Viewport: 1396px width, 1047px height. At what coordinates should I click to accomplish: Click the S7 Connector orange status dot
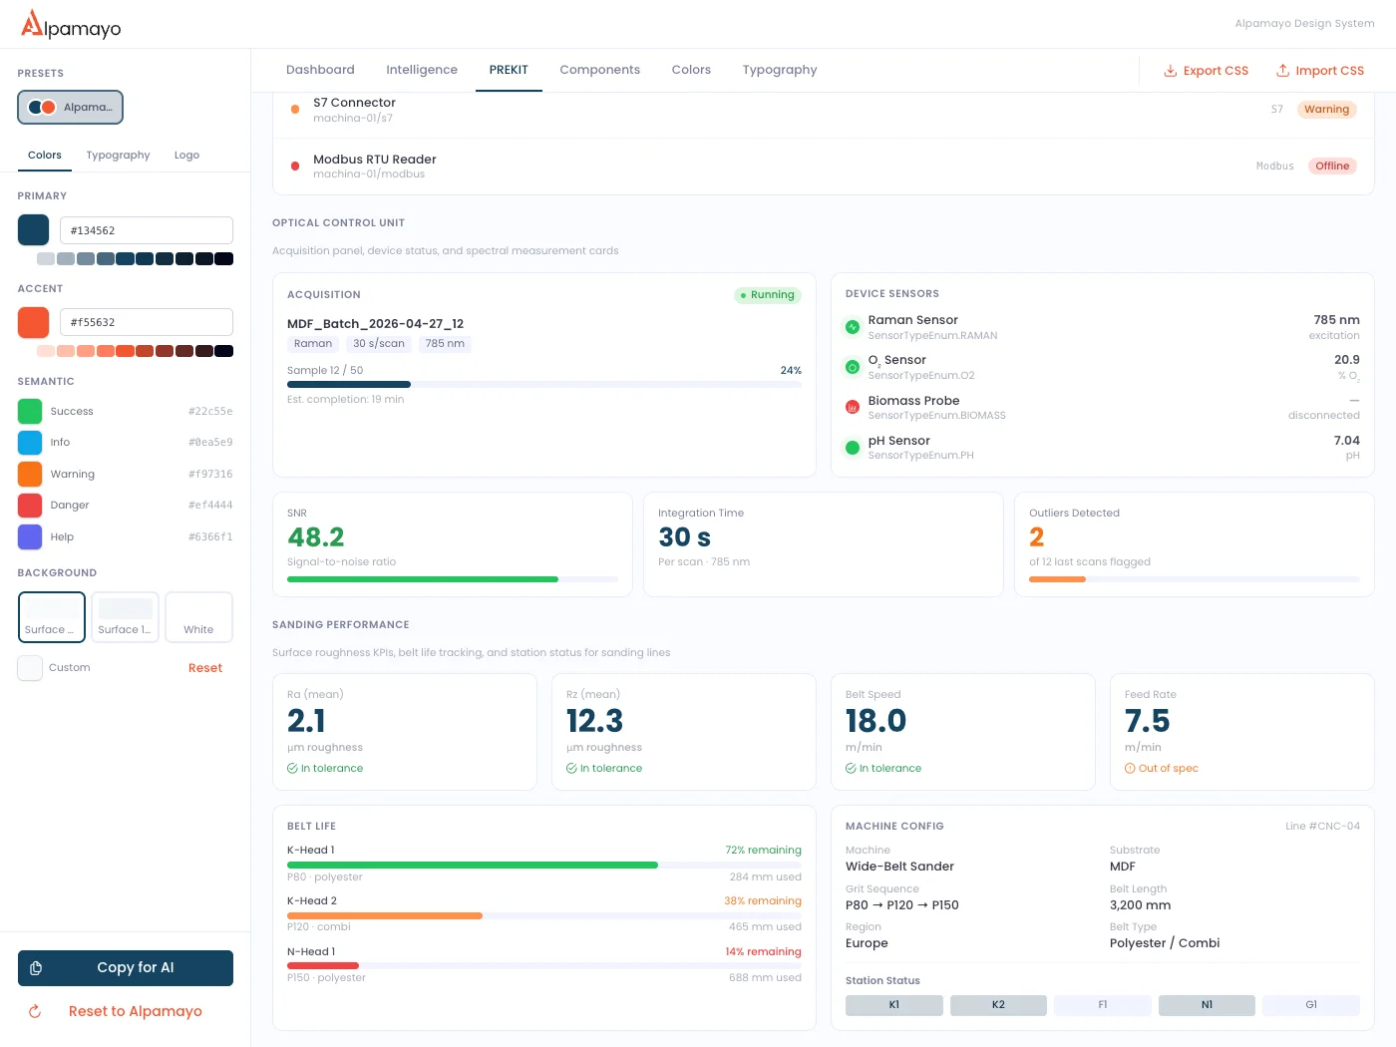295,110
